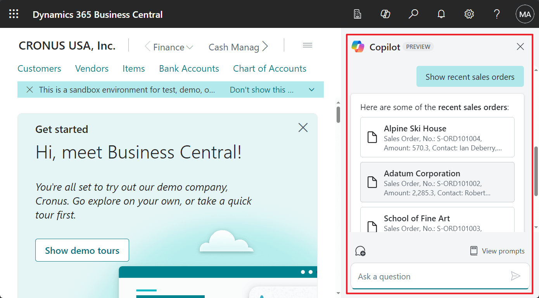This screenshot has width=539, height=298.
Task: Select Show recent sales orders
Action: 470,76
